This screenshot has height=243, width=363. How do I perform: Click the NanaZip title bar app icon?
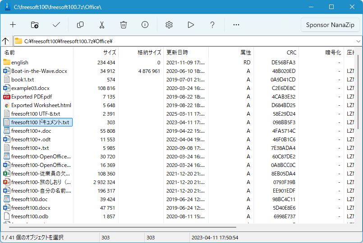pyautogui.click(x=7, y=7)
